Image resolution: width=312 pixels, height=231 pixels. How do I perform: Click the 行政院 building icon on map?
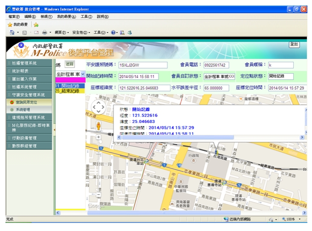pos(193,161)
